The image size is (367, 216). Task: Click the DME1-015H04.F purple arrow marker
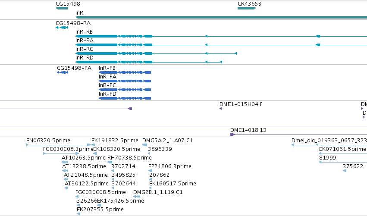(x=220, y=109)
